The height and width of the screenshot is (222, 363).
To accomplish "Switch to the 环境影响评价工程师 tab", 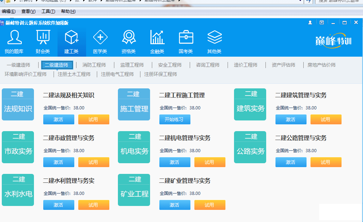I will (25, 74).
